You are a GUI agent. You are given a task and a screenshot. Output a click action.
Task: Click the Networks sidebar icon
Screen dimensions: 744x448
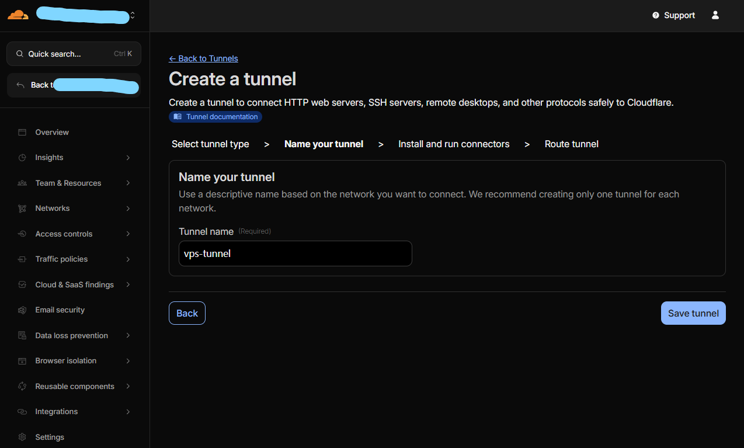tap(22, 209)
